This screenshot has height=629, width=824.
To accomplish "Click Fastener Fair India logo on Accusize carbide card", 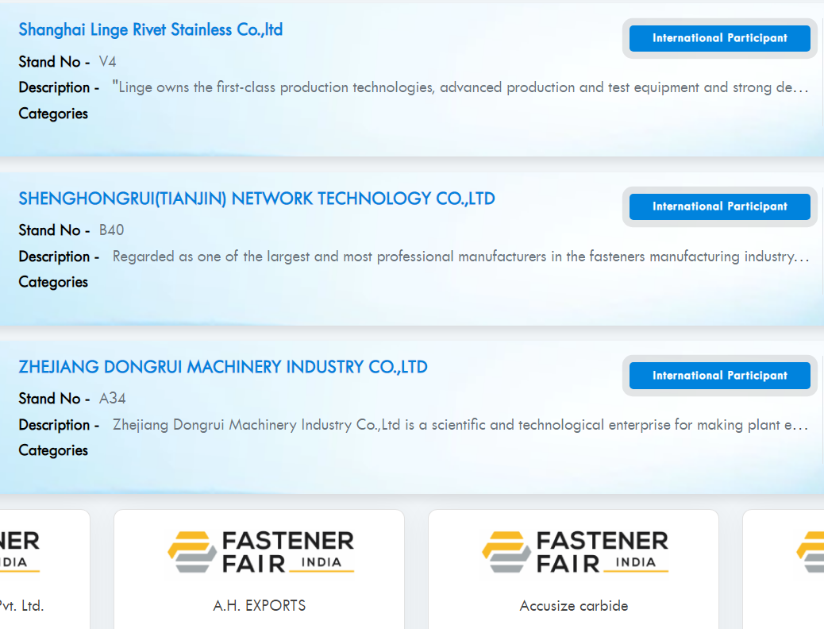I will coord(575,552).
